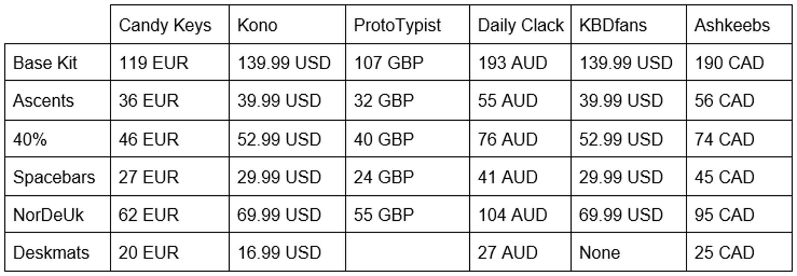
Task: Select the empty ProtoTypist Deskmats cell
Action: click(407, 253)
